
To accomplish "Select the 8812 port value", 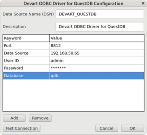I will pos(97,46).
